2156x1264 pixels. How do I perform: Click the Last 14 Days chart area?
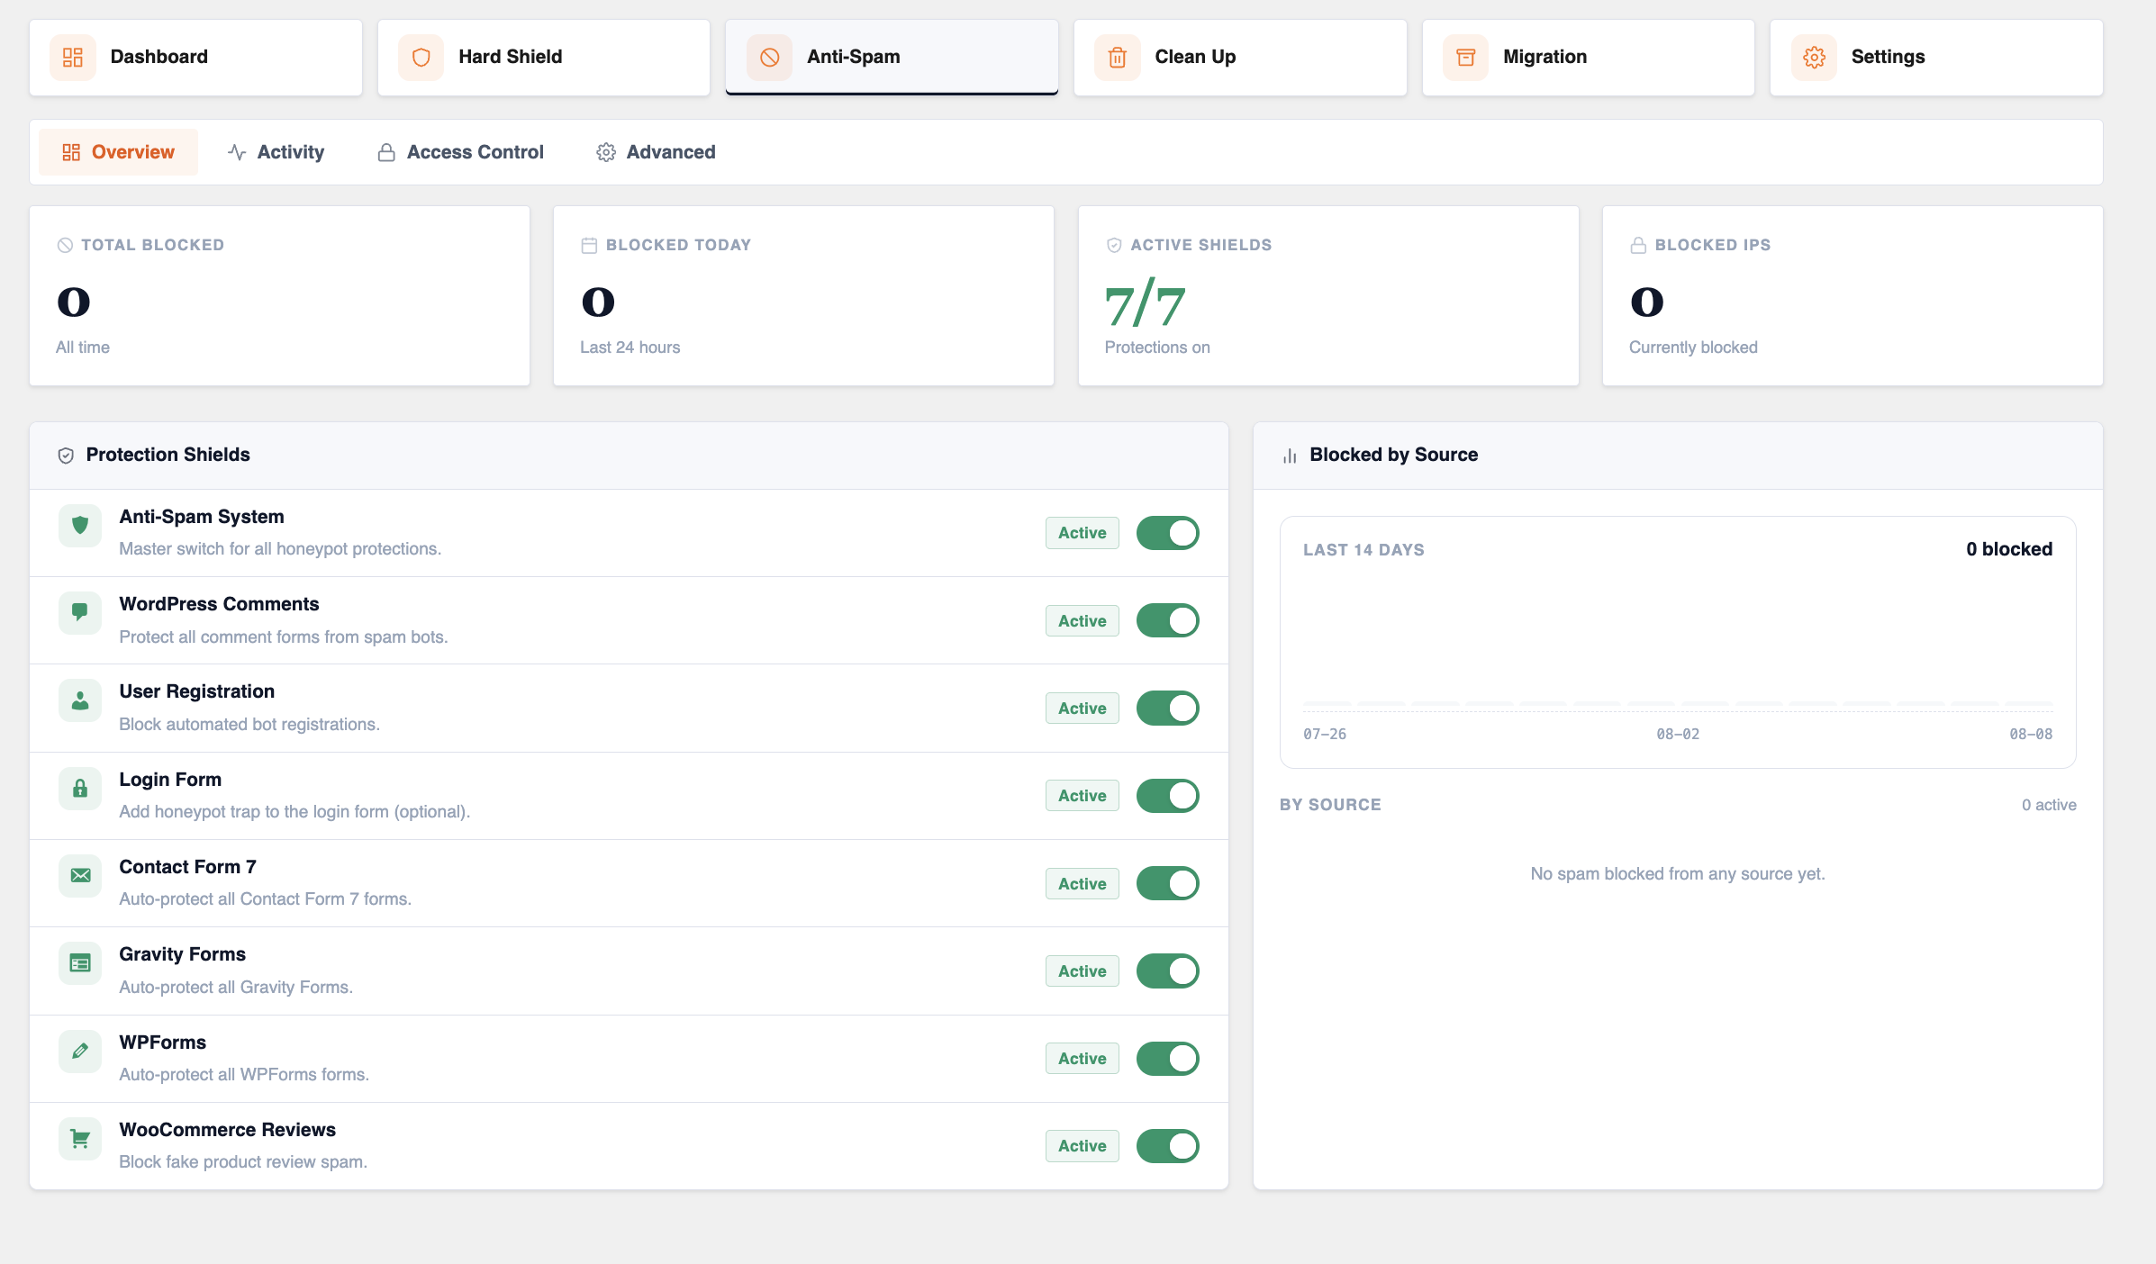(x=1678, y=642)
